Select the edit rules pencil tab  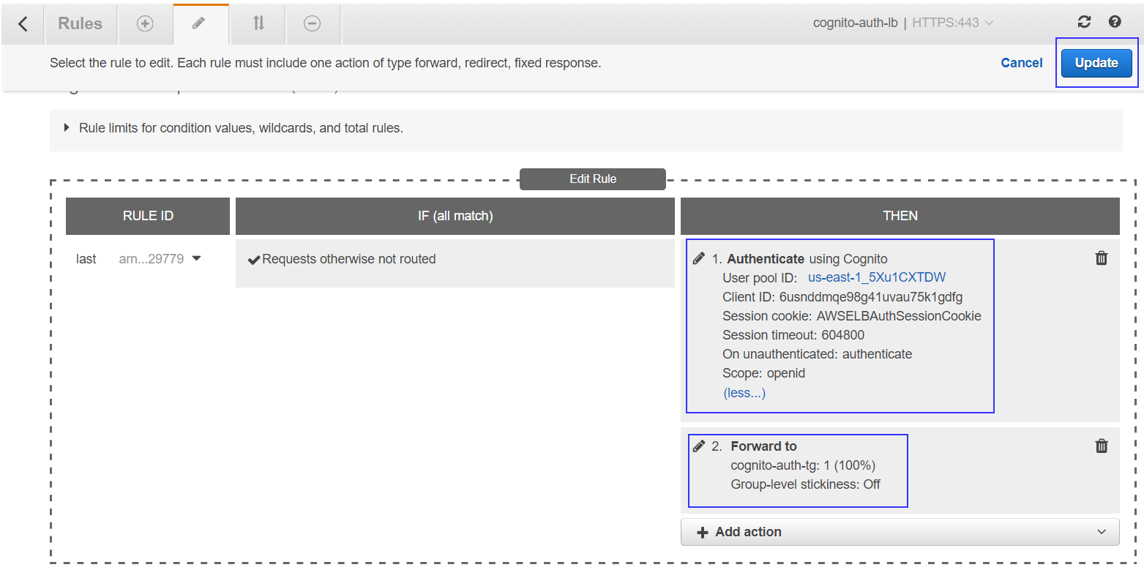point(201,23)
